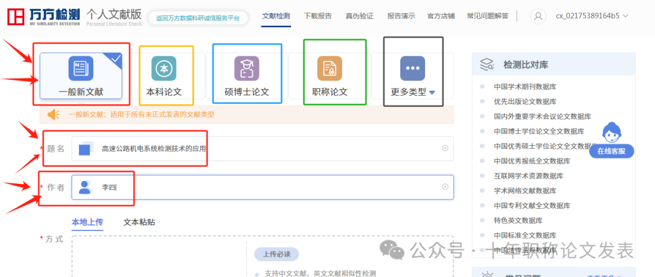655x277 pixels.
Task: Click the 更多类型 three-dots icon
Action: (412, 69)
